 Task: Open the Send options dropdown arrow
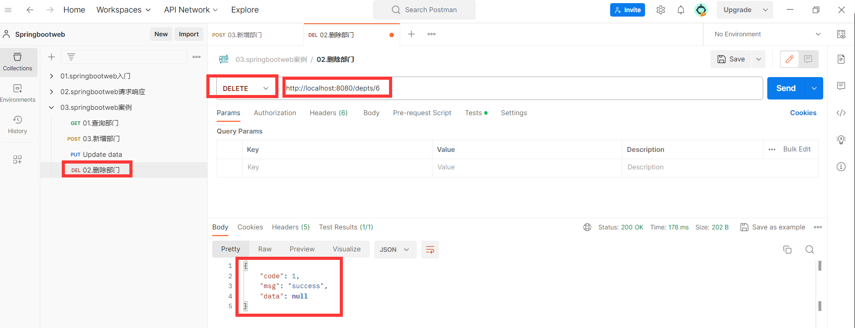coord(814,88)
